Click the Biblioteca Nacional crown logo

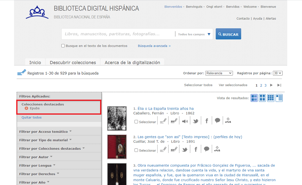(37, 12)
